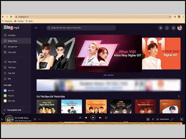
Task: Open Ứng dụng apps bookmark
Action: (x=7, y=21)
